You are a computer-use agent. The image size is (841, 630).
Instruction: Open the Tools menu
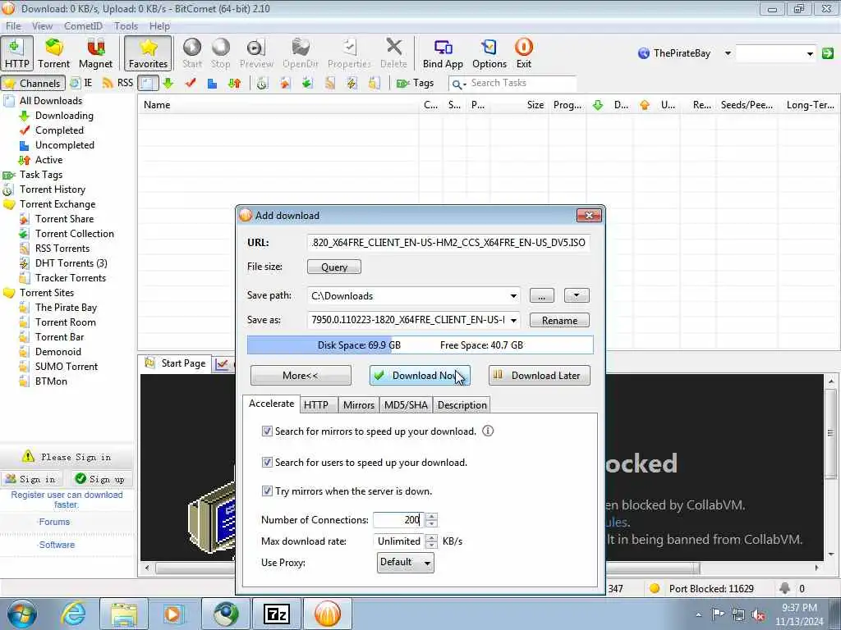coord(126,25)
